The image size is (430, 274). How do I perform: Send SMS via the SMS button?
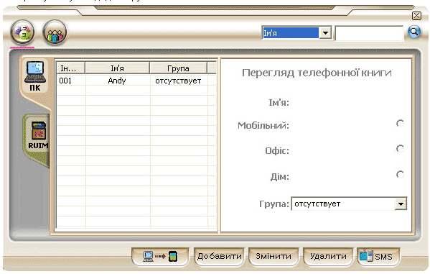[x=378, y=257]
